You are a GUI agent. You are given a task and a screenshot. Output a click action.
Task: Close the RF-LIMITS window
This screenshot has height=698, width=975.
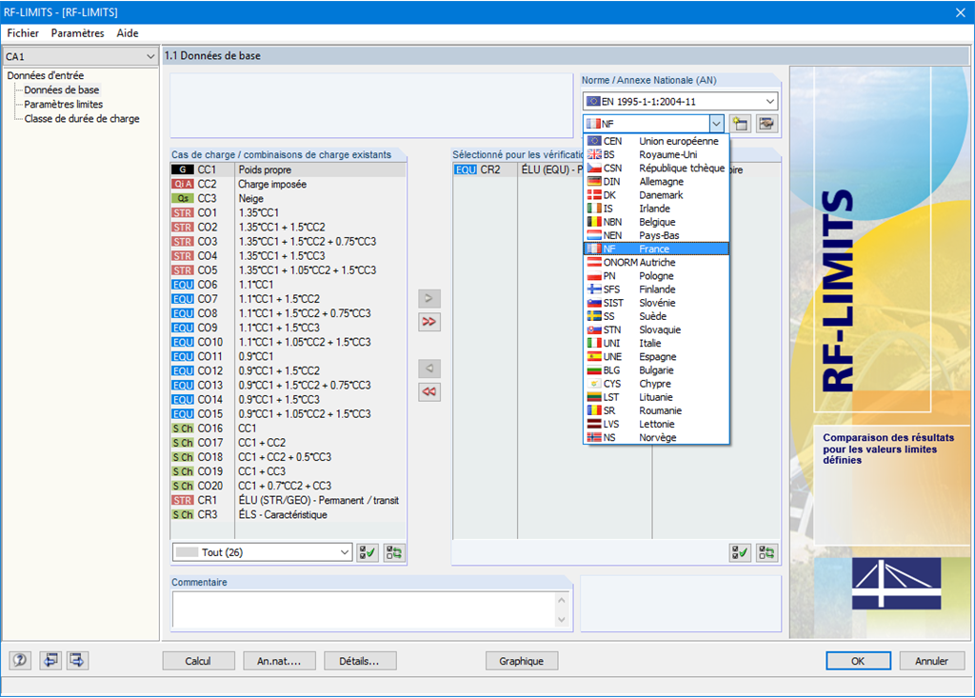960,11
